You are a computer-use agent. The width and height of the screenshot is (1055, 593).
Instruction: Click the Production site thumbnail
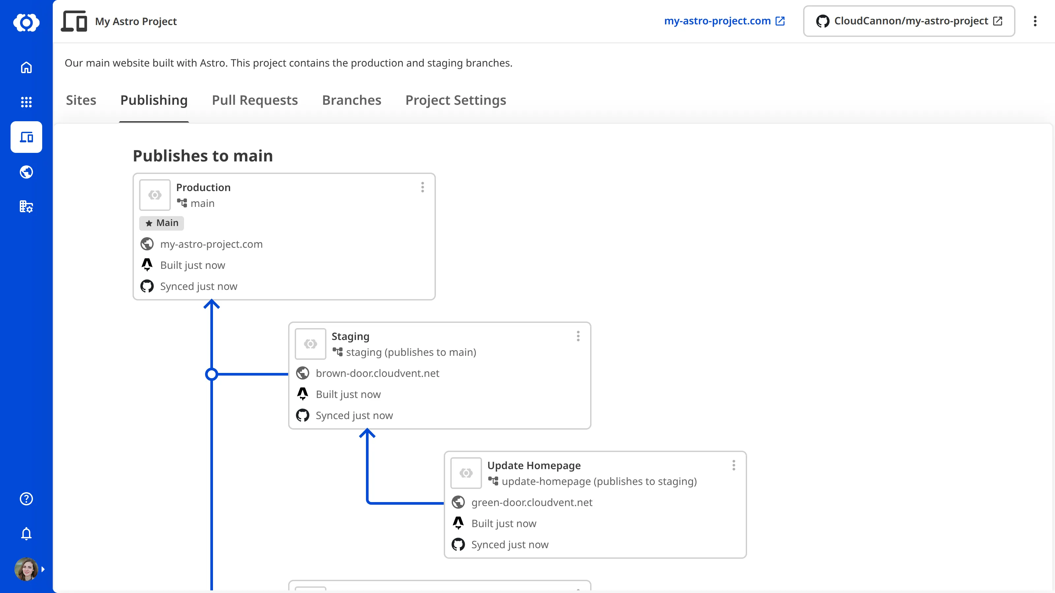(155, 195)
